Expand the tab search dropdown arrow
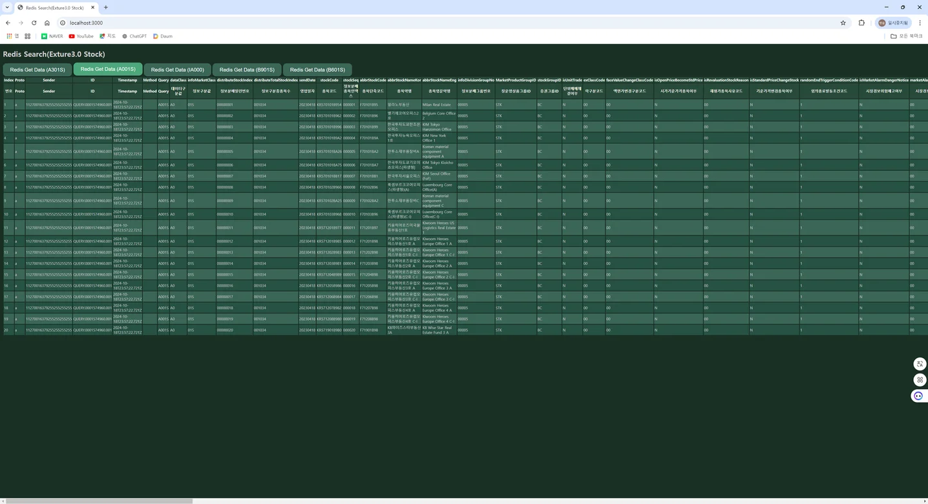Viewport: 928px width, 504px height. click(x=6, y=7)
